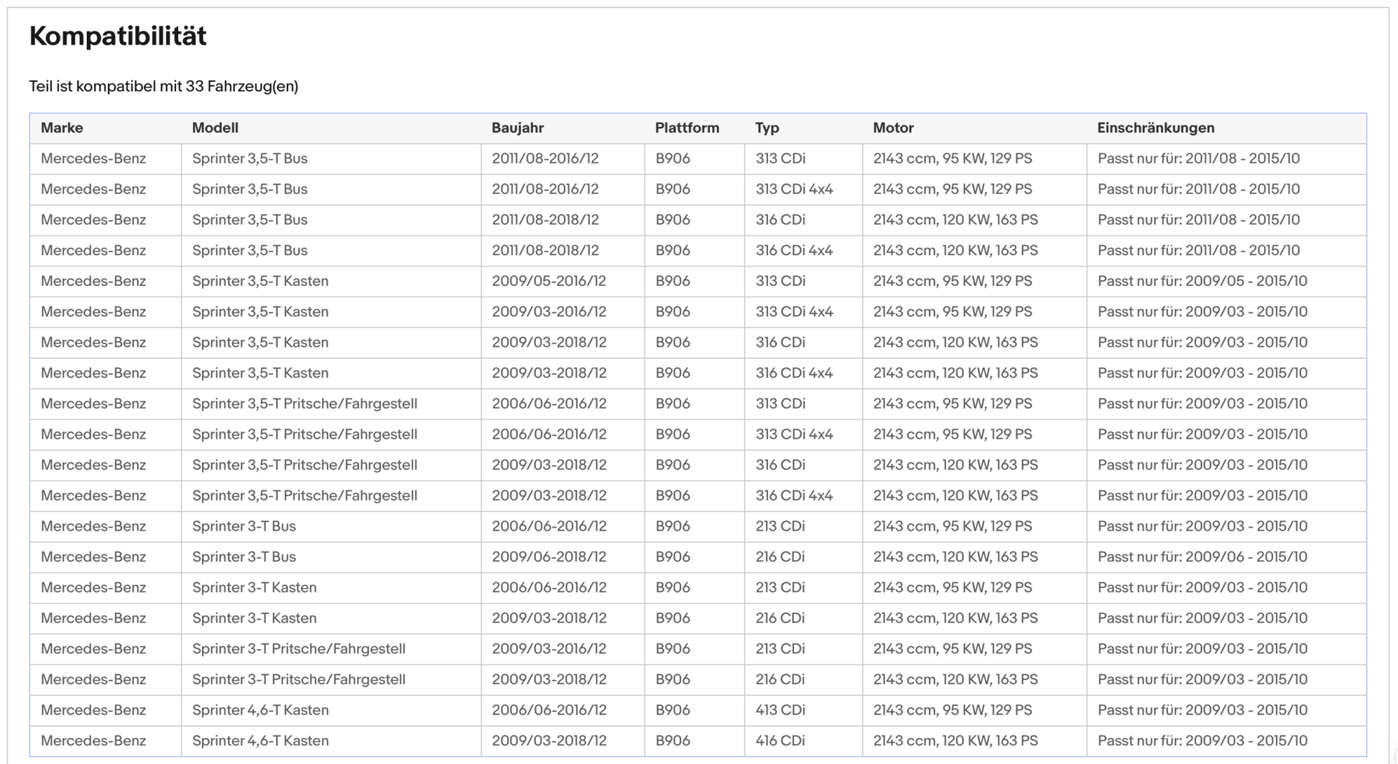Viewport: 1398px width, 764px height.
Task: Click the Motor column header
Action: click(x=893, y=128)
